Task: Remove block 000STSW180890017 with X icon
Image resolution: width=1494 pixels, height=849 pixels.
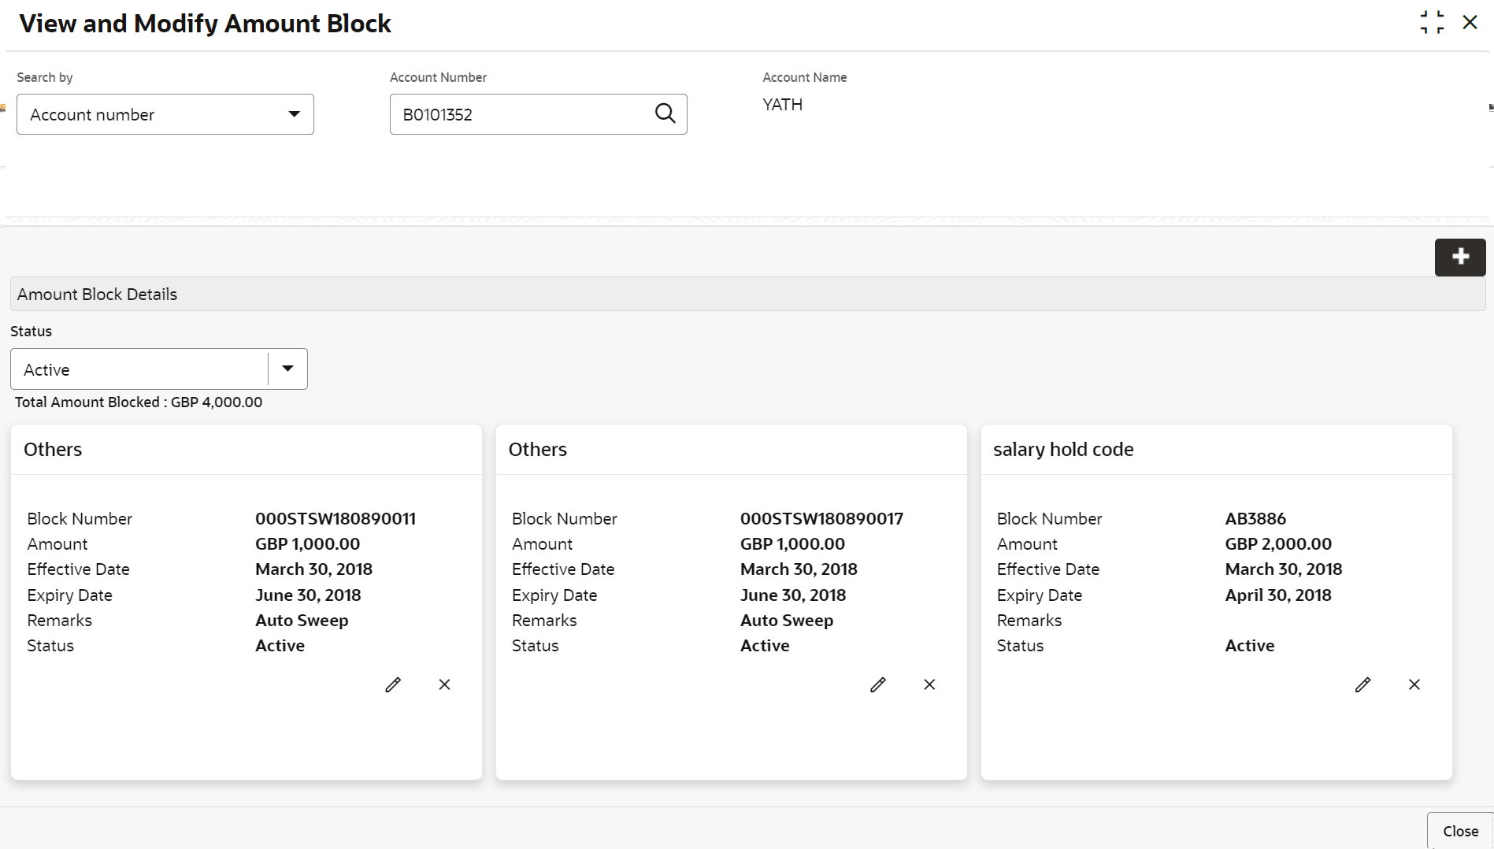Action: click(929, 684)
